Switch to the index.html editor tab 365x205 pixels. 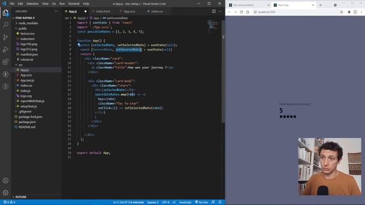[x=103, y=11]
